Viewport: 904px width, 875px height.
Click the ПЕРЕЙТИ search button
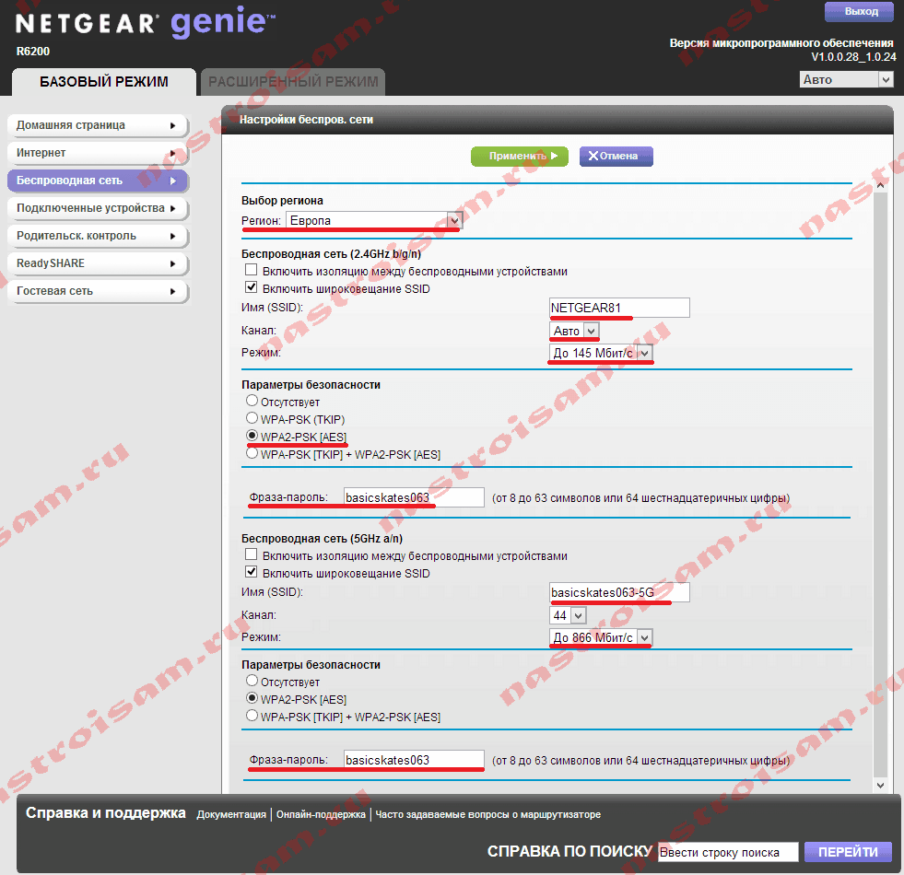coord(848,852)
